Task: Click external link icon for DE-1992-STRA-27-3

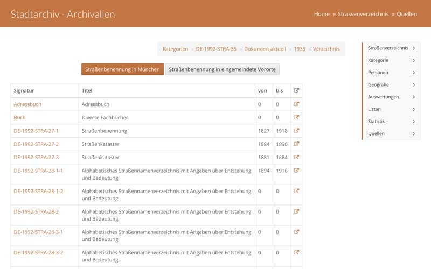Action: (296, 157)
